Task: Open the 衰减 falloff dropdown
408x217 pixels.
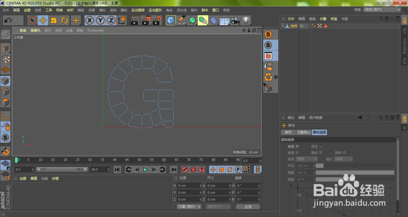Action: pos(307,159)
